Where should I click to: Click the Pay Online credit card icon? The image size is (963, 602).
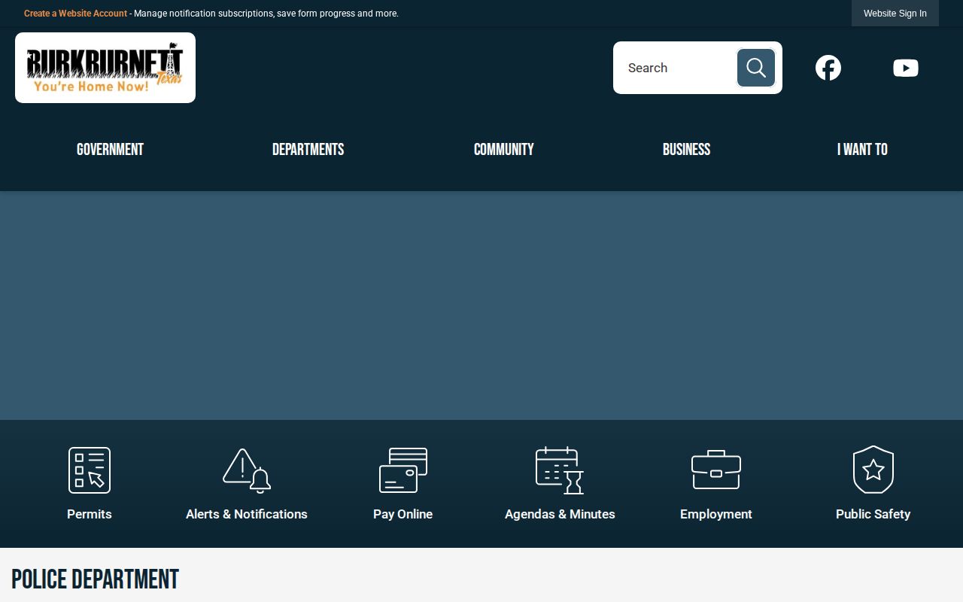click(x=403, y=470)
